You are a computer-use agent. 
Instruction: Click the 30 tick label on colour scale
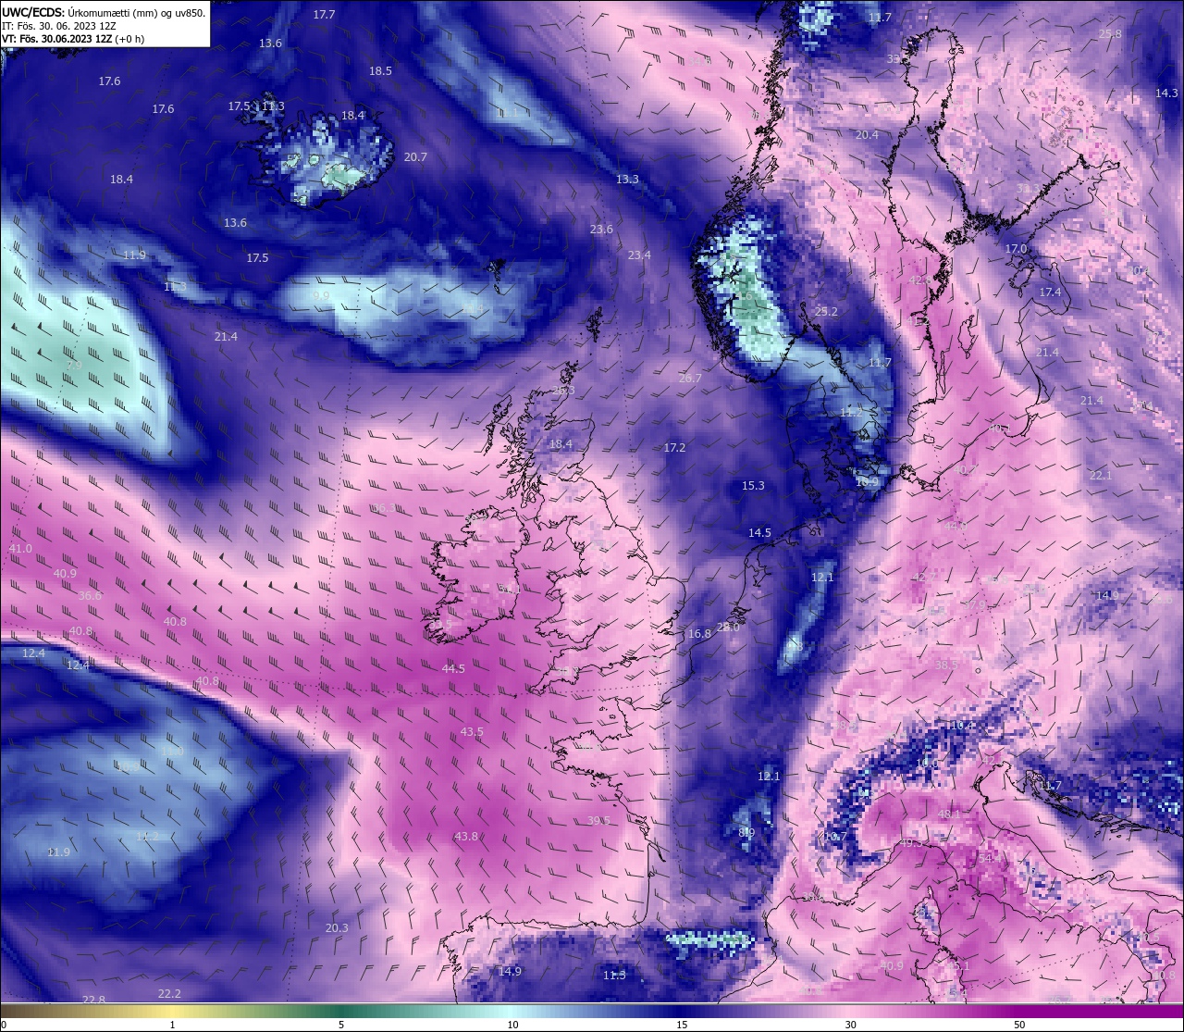850,1025
